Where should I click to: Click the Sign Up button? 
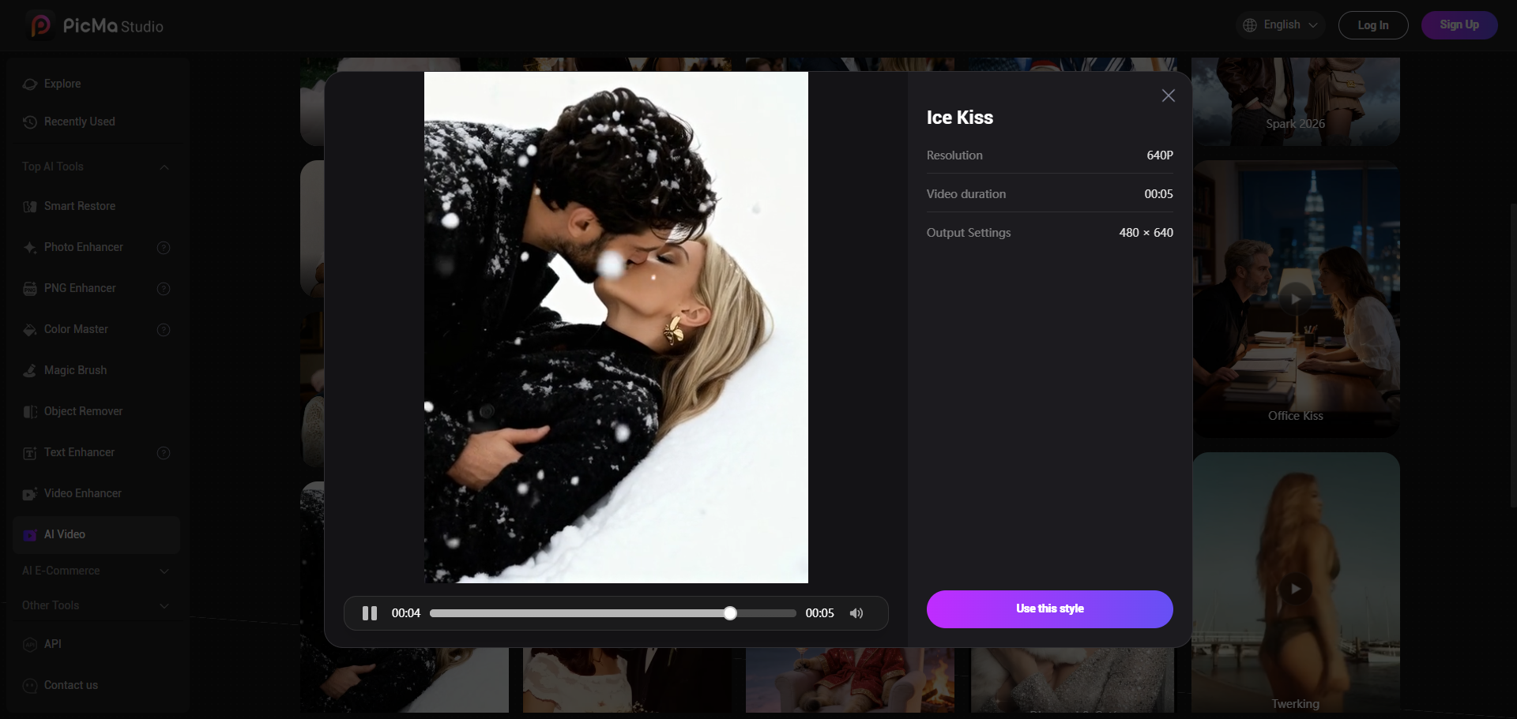(1459, 25)
